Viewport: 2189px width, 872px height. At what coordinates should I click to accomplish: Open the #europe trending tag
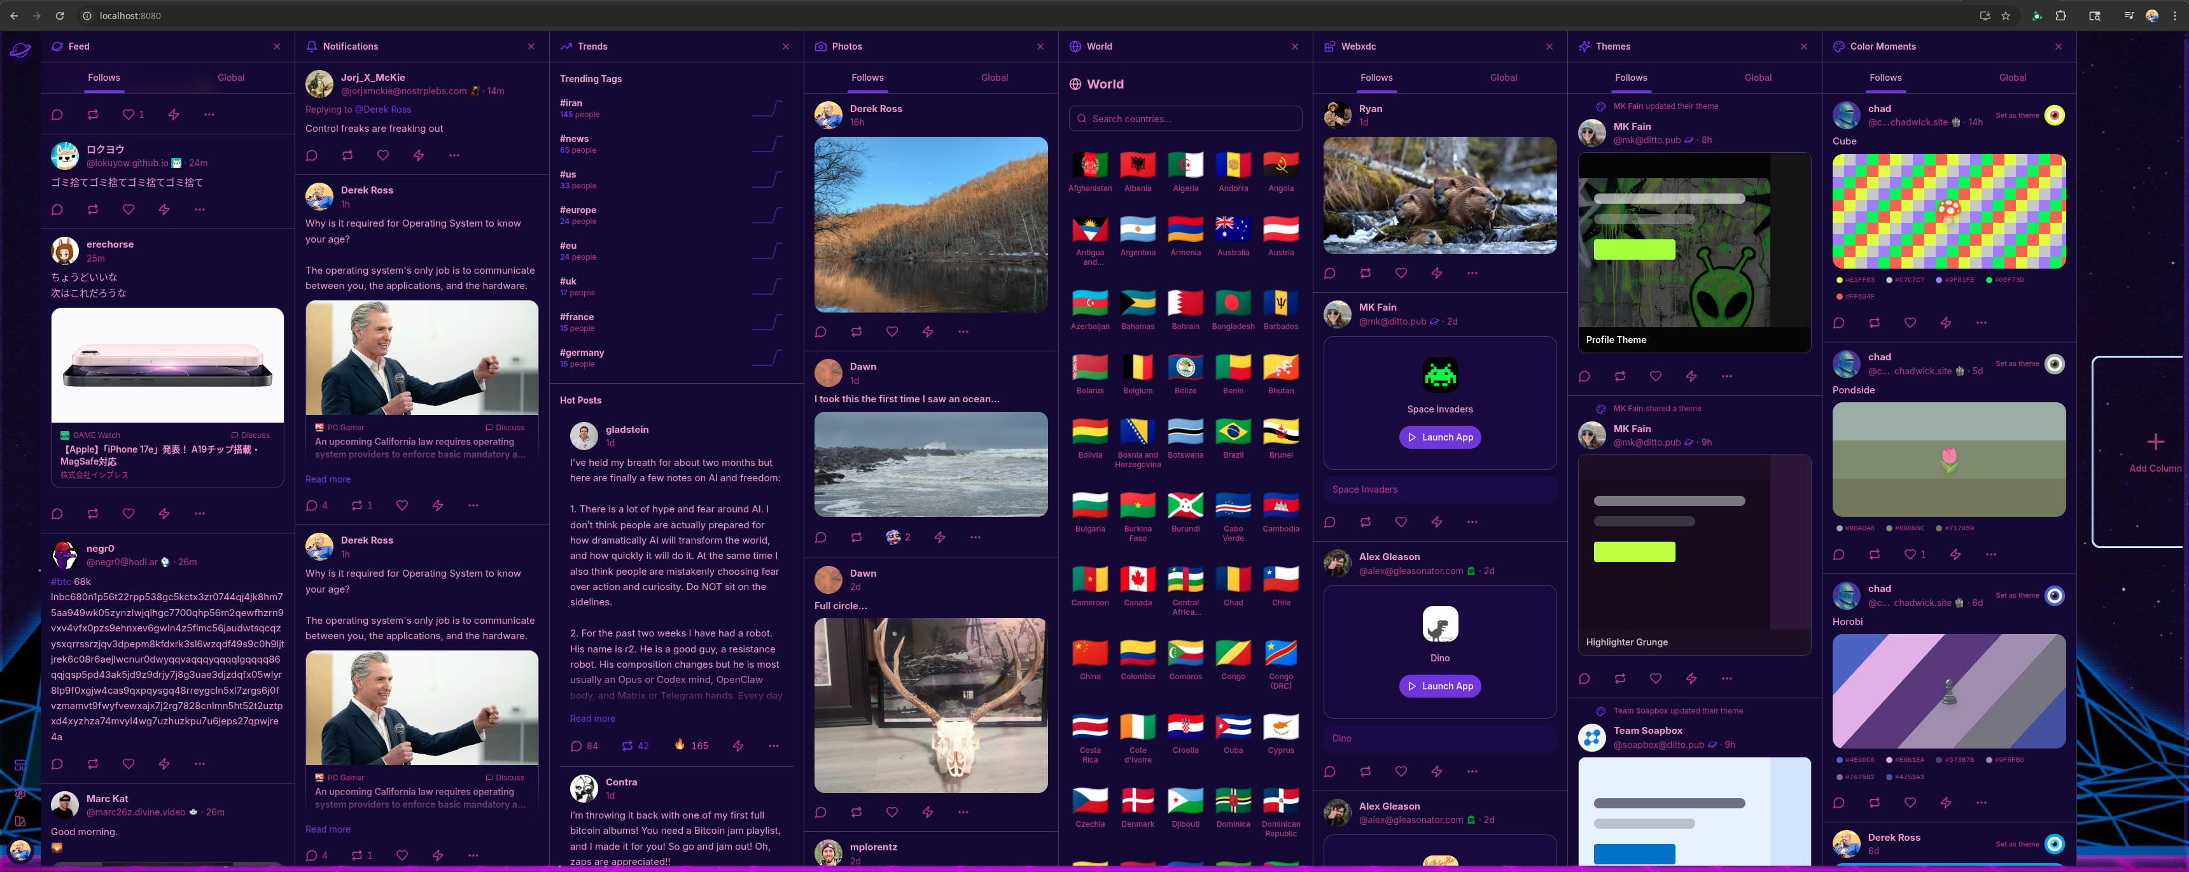[x=578, y=210]
